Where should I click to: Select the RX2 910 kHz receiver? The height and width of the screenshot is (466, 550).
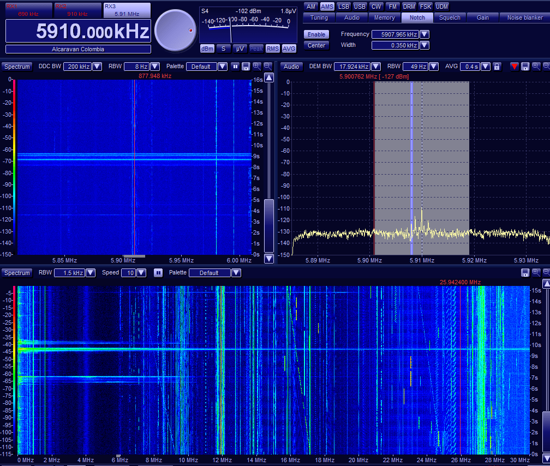(x=77, y=10)
